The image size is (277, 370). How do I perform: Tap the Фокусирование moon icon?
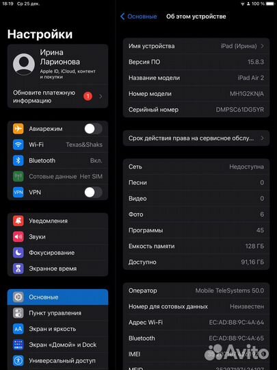[x=18, y=252]
